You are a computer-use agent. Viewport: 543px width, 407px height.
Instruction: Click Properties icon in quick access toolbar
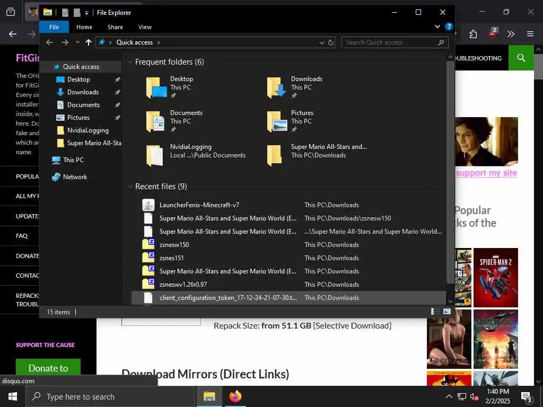(65, 13)
